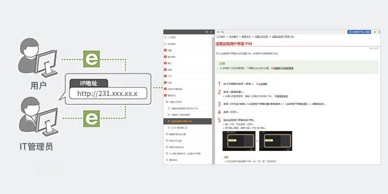Select highlighted 设置远程用户界面 PIN sidebar item
This screenshot has width=388, height=194.
188,121
